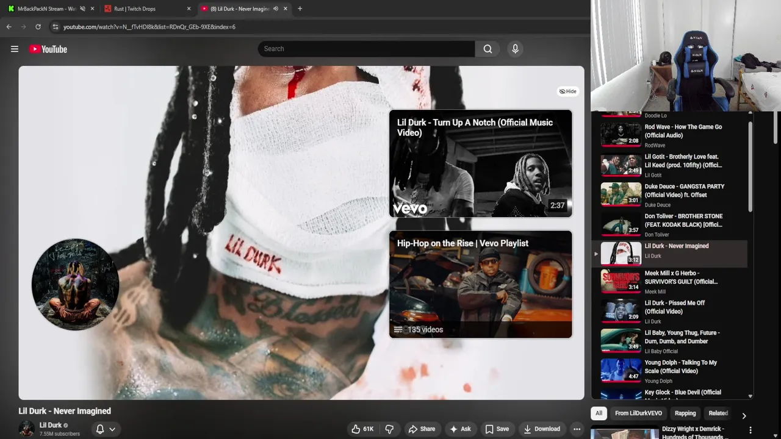Select the Related filter chip
Viewport: 781px width, 439px height.
[x=718, y=413]
